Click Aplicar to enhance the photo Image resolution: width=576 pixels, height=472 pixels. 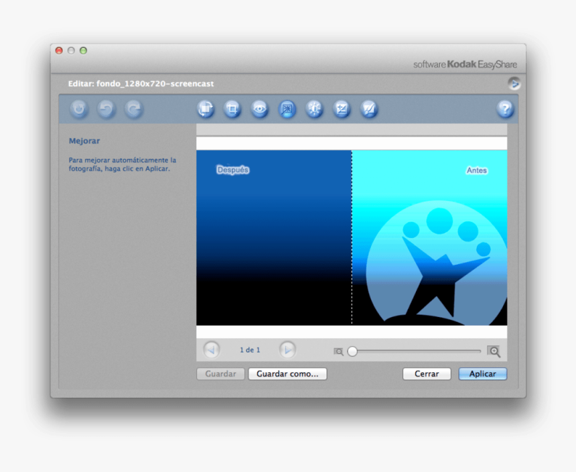[x=483, y=374]
